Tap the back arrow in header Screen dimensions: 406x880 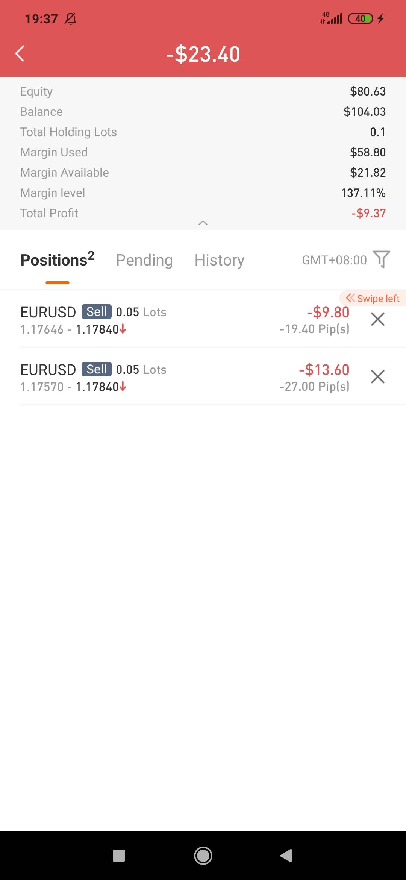pyautogui.click(x=20, y=53)
